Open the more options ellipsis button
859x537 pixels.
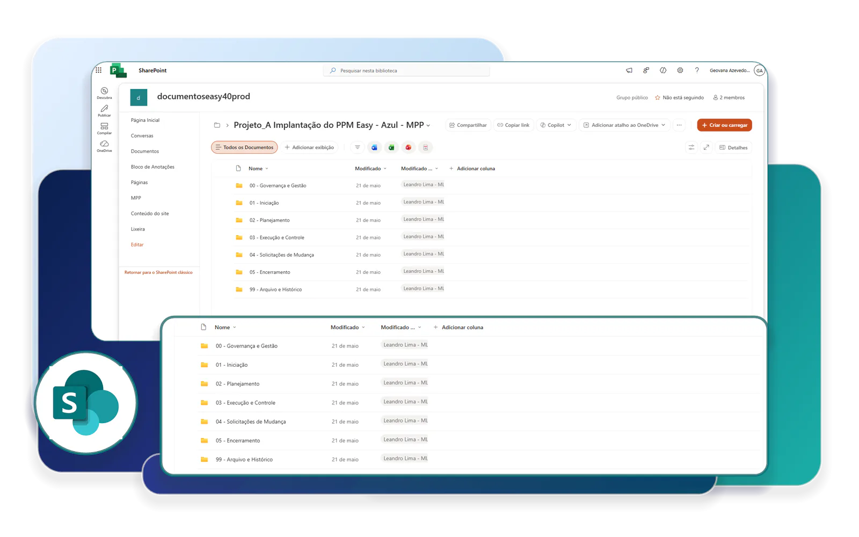(x=679, y=125)
